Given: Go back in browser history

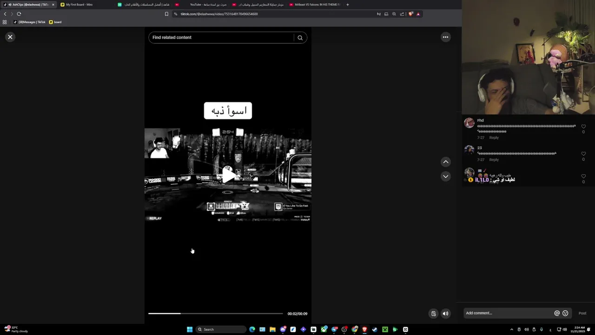Looking at the screenshot, I should pyautogui.click(x=5, y=14).
